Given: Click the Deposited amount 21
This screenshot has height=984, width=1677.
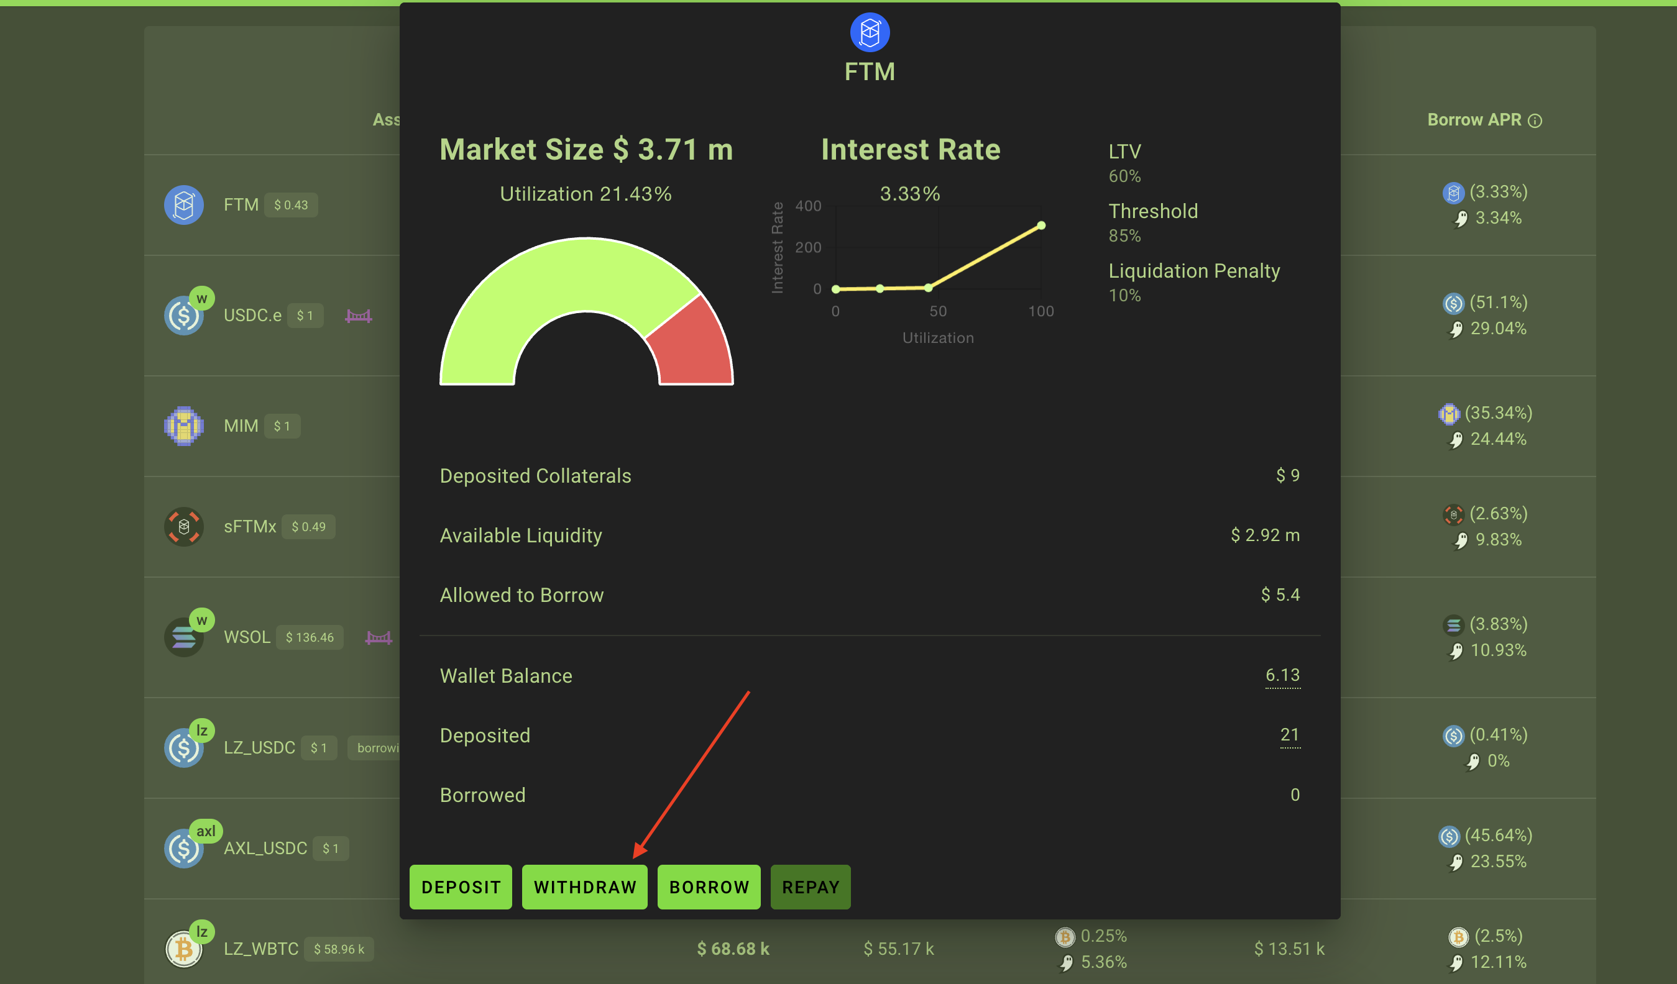Looking at the screenshot, I should click(1289, 734).
